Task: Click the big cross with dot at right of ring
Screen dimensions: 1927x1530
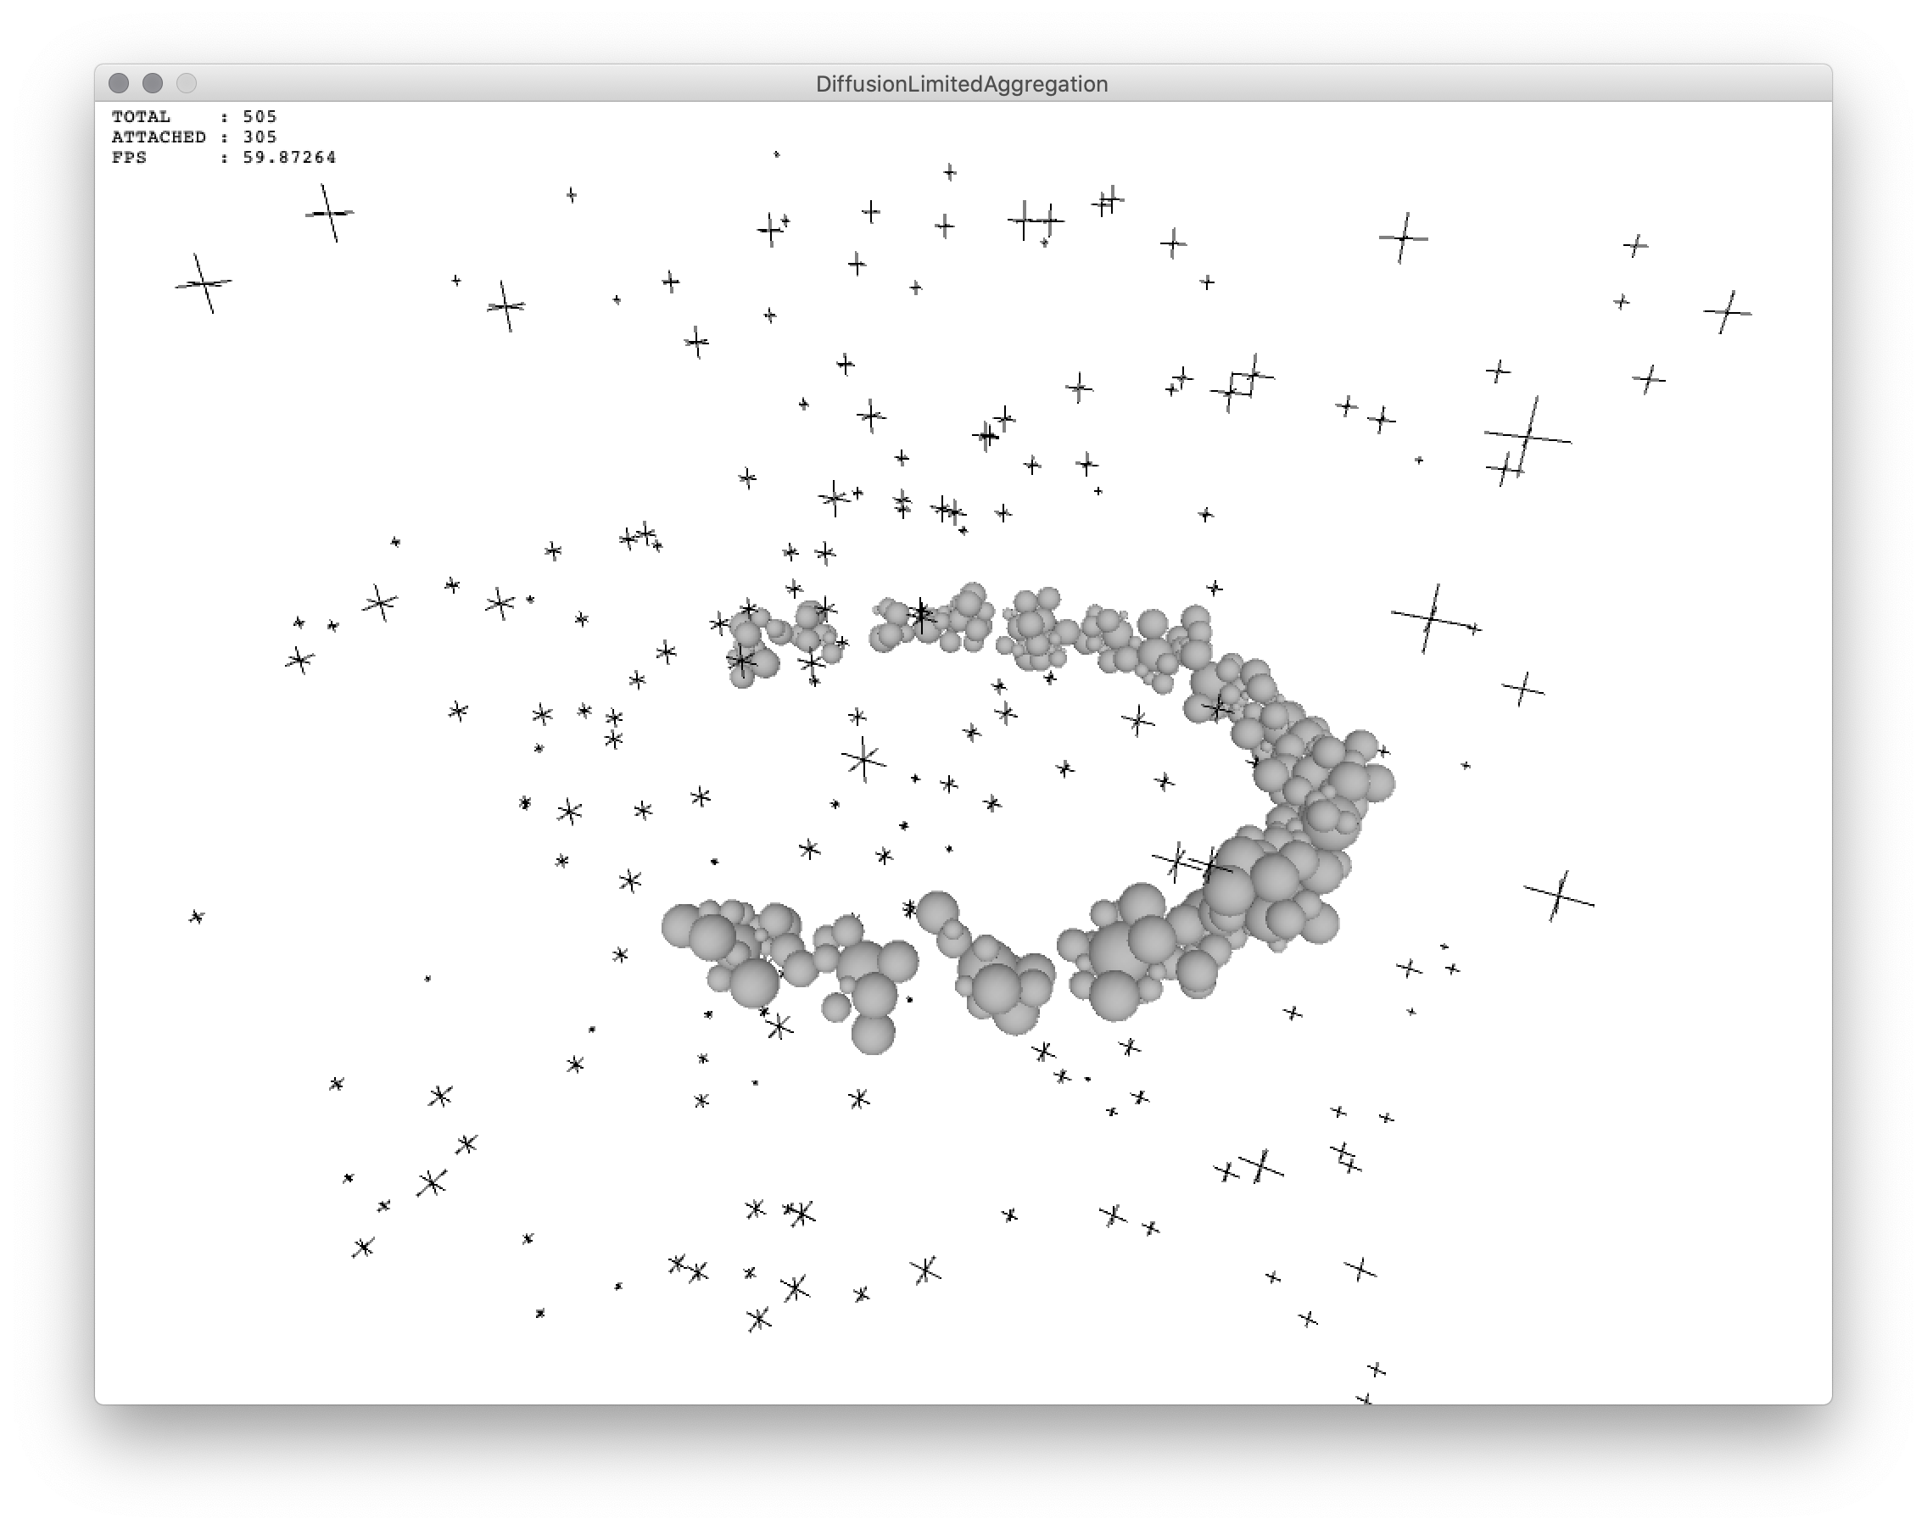Action: 1432,617
